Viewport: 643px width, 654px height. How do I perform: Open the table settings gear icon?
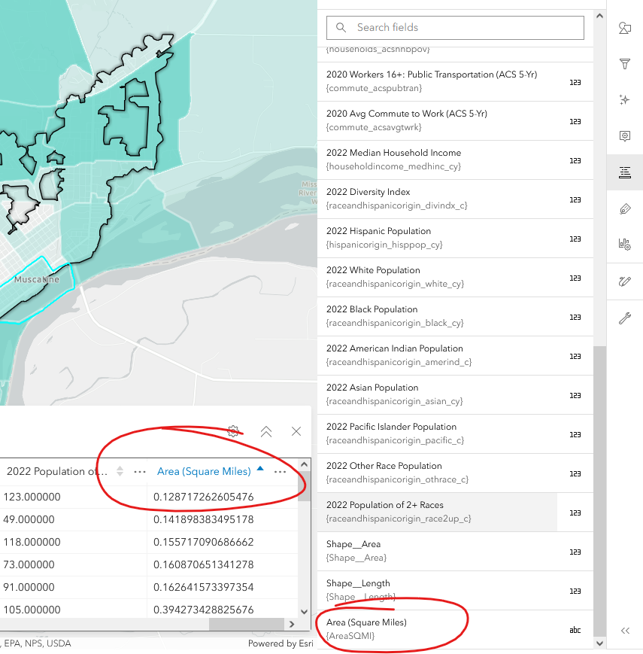click(234, 431)
